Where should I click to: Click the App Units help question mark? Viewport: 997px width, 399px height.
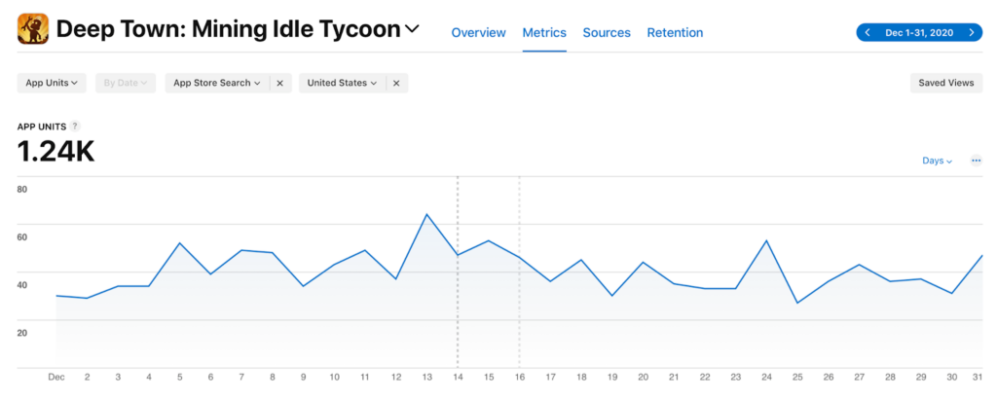[75, 127]
